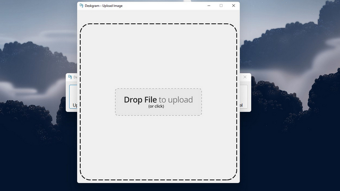
Task: Maximize the Deskgram Upload Image window
Action: click(x=221, y=6)
